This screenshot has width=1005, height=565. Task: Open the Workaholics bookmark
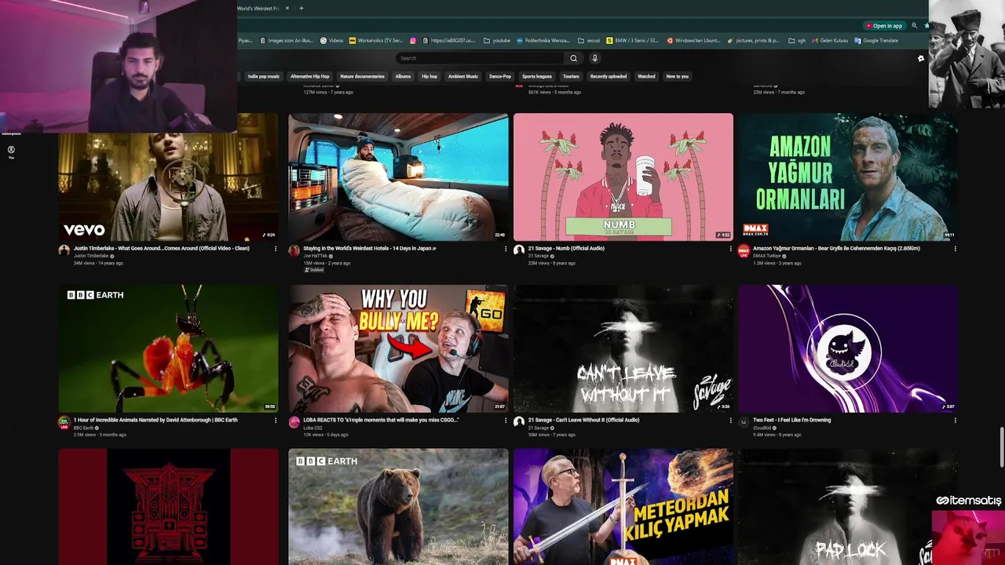376,40
